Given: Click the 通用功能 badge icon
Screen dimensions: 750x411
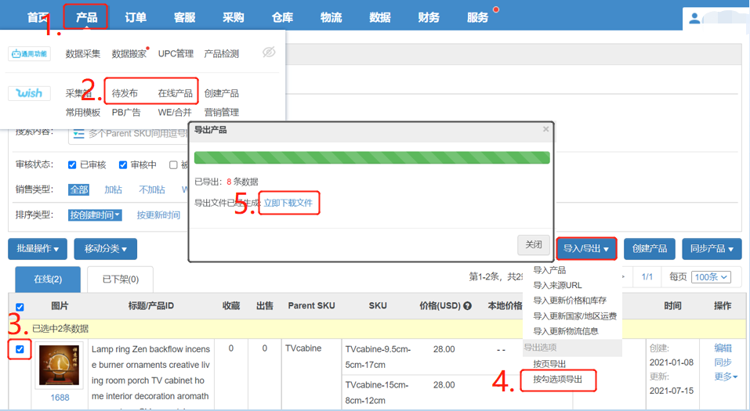Looking at the screenshot, I should [x=29, y=53].
